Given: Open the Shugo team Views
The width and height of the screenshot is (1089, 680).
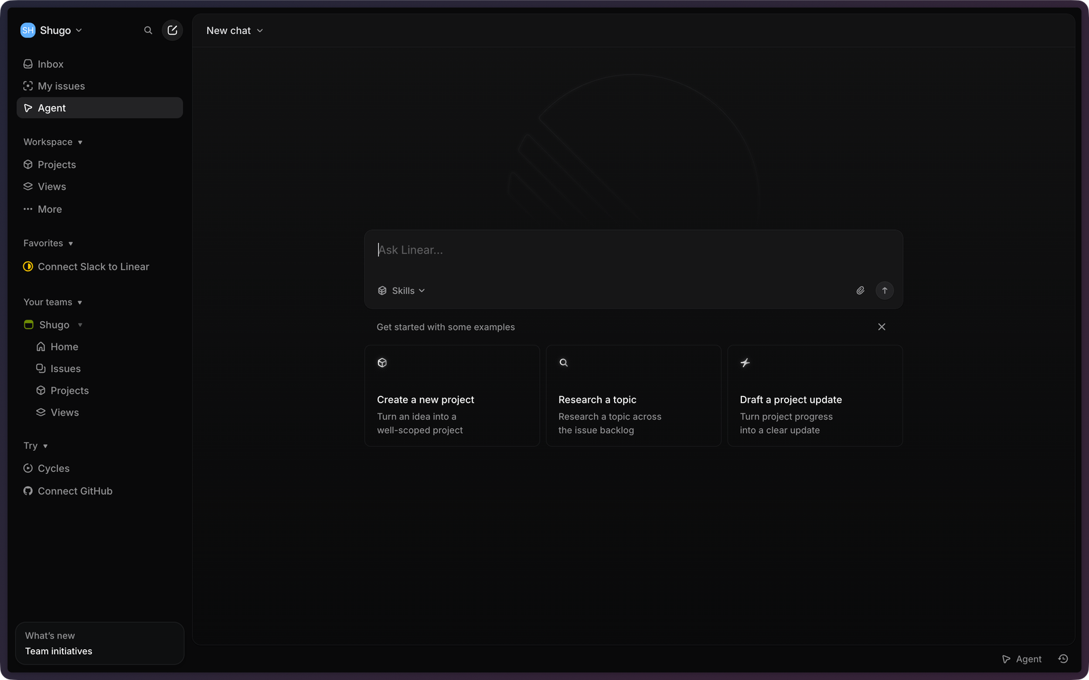Looking at the screenshot, I should click(105, 413).
